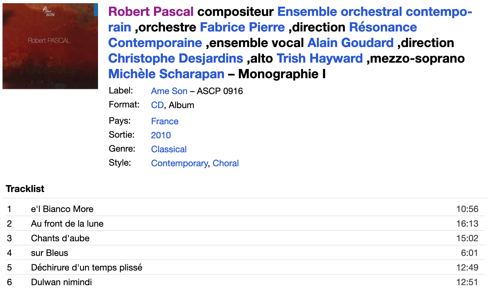
Task: Open the Trish Hayward artist link
Action: pos(319,58)
